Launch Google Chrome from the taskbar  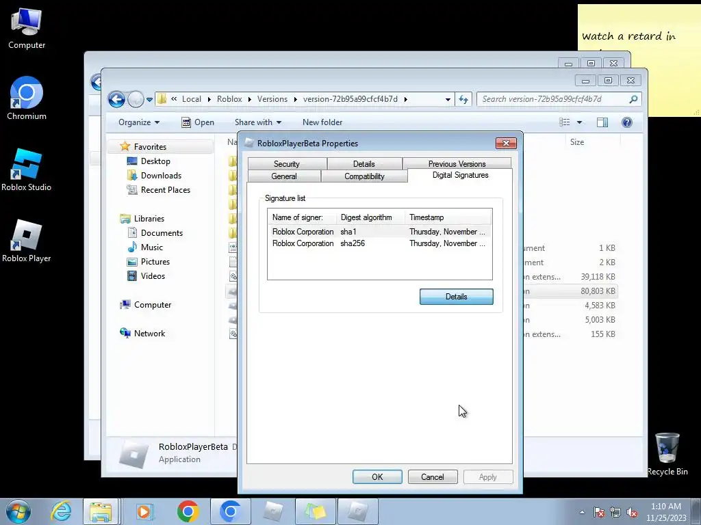(x=188, y=511)
